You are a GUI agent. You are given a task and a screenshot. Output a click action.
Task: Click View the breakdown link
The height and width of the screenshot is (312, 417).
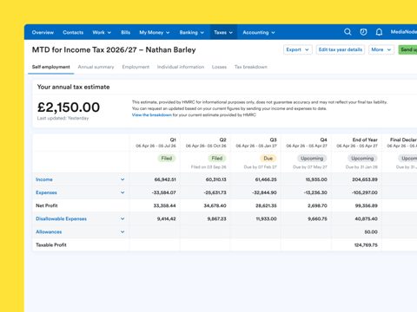click(x=152, y=115)
